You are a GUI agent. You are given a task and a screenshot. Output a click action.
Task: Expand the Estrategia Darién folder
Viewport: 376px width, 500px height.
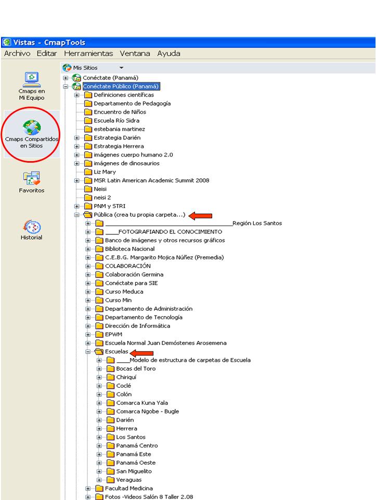pos(77,138)
